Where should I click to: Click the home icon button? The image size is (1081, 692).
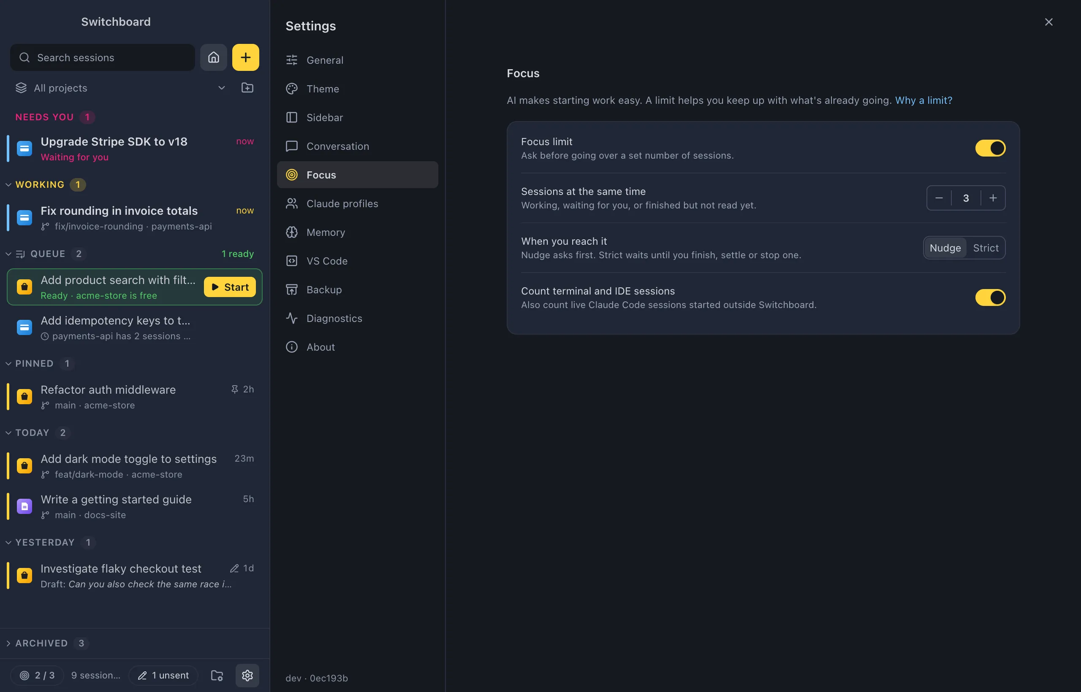pos(214,57)
